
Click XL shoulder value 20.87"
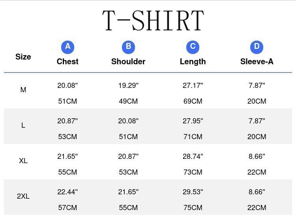tap(128, 156)
